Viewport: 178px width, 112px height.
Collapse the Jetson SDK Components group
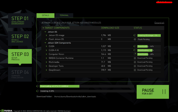click(45, 43)
